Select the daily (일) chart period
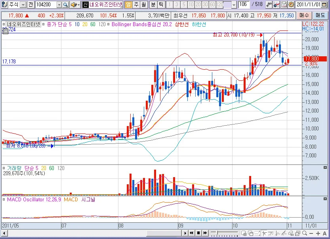 pyautogui.click(x=128, y=5)
